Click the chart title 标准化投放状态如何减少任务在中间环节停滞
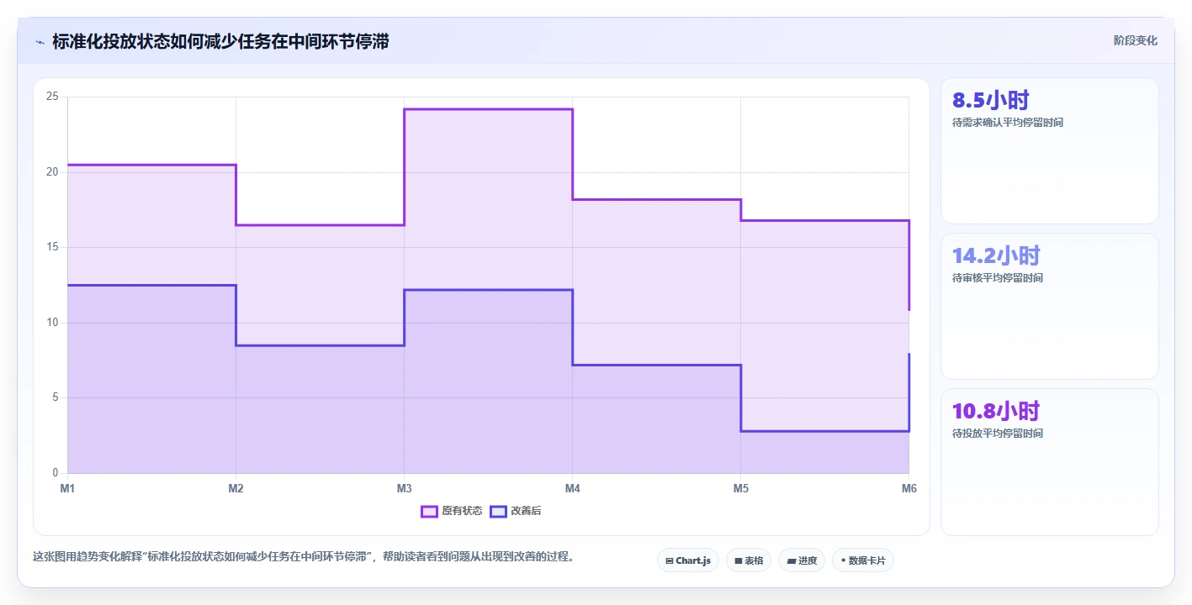 [x=220, y=41]
